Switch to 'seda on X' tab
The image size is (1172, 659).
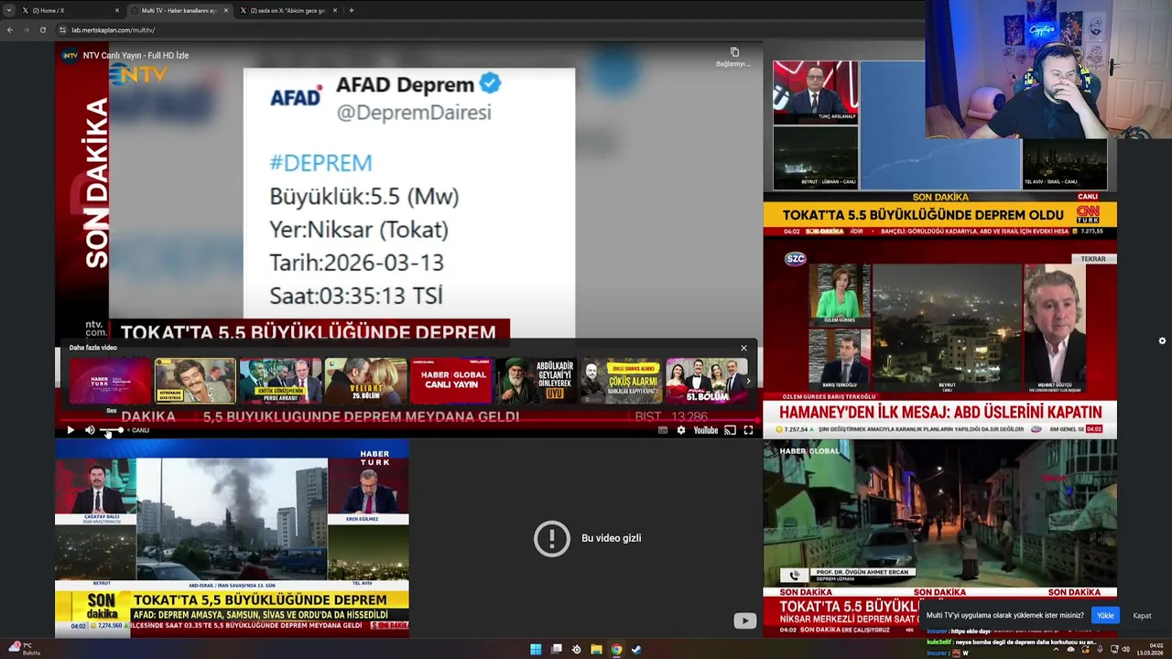[x=288, y=10]
